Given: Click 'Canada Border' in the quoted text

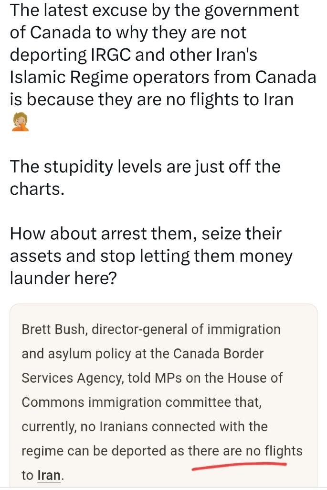Looking at the screenshot, I should pos(218,354).
